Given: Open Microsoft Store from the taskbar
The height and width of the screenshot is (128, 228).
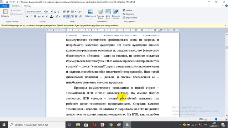Looking at the screenshot, I should (86, 125).
